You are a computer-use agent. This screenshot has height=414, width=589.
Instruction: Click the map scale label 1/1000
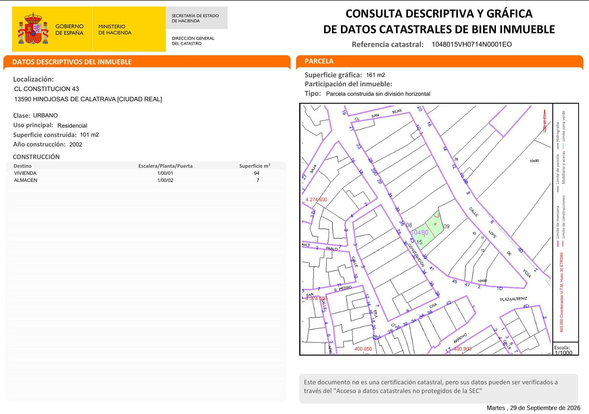[563, 353]
